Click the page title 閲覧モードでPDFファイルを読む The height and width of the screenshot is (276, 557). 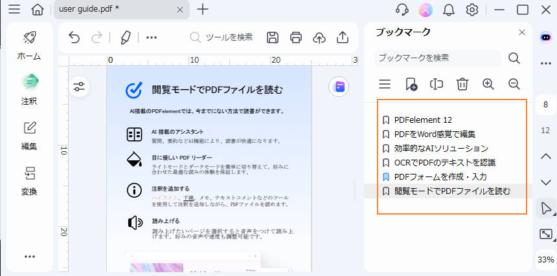pyautogui.click(x=218, y=90)
